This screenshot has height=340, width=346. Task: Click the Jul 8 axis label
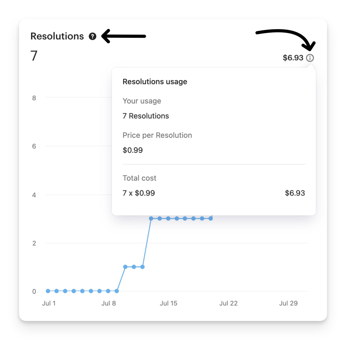click(x=109, y=303)
